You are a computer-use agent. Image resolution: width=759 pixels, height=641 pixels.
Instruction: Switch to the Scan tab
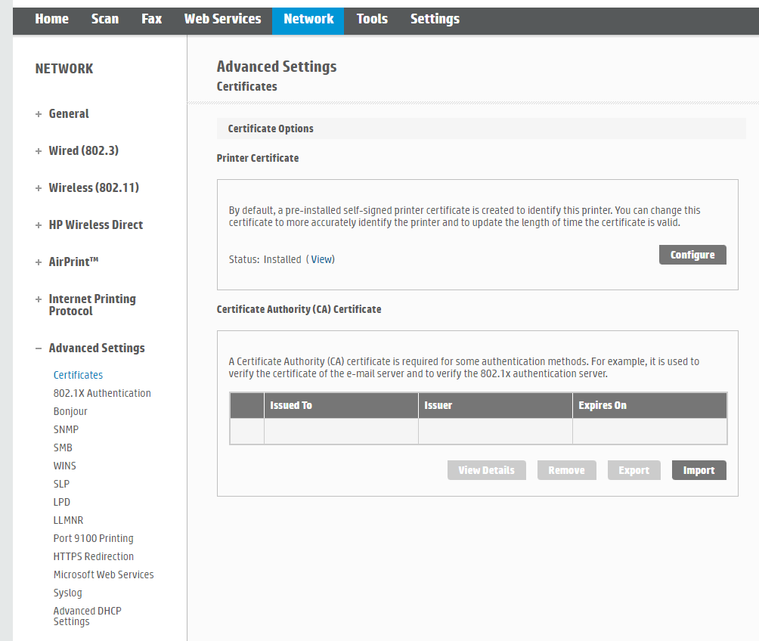click(105, 19)
